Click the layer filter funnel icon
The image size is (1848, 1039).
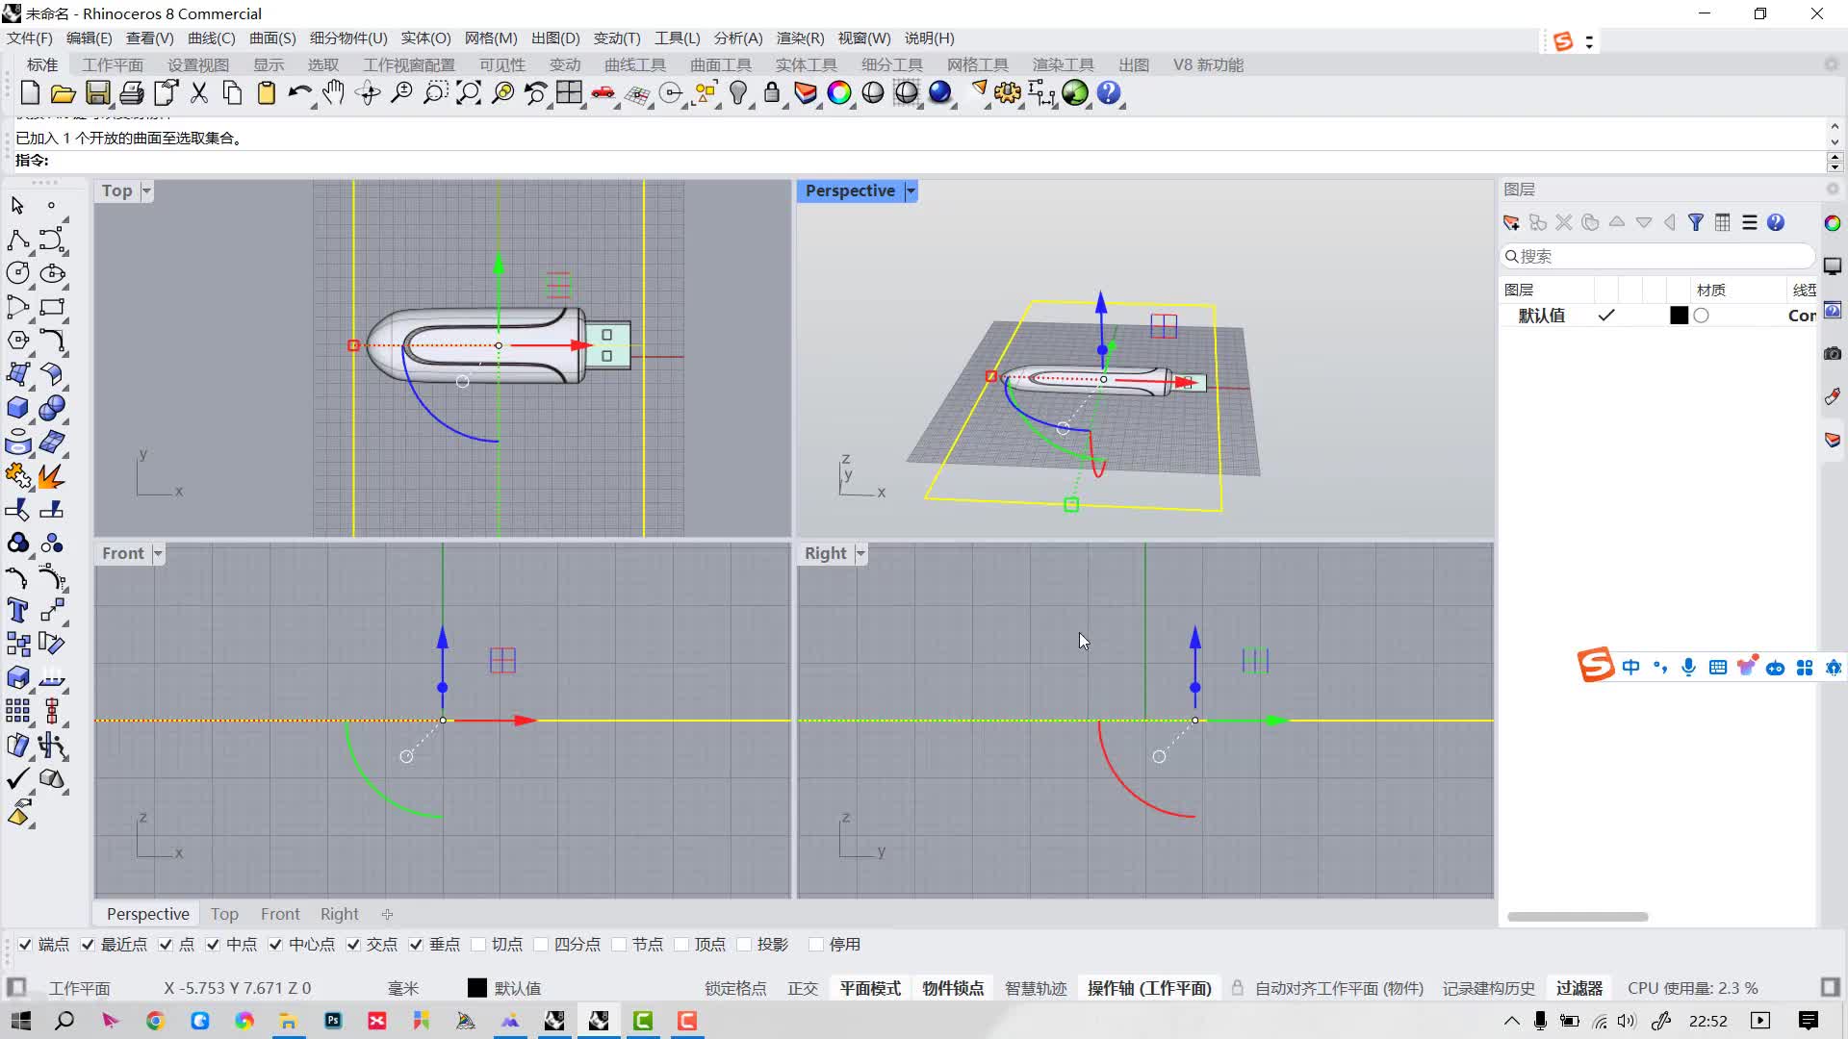pyautogui.click(x=1696, y=222)
